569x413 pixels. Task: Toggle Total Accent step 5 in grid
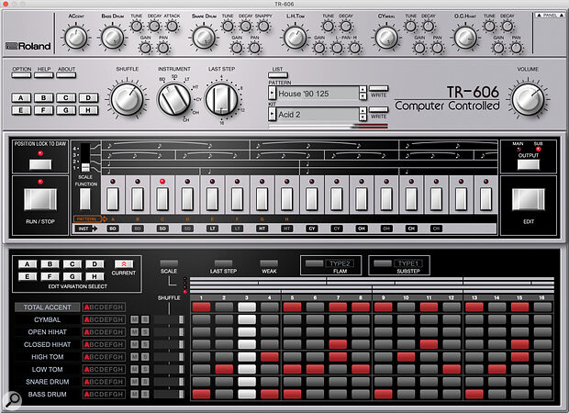(292, 307)
